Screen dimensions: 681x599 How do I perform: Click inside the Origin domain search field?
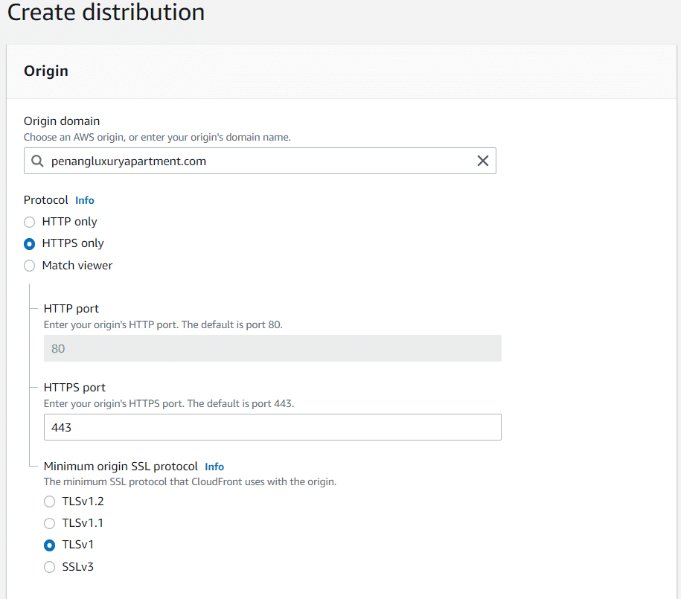pyautogui.click(x=260, y=161)
